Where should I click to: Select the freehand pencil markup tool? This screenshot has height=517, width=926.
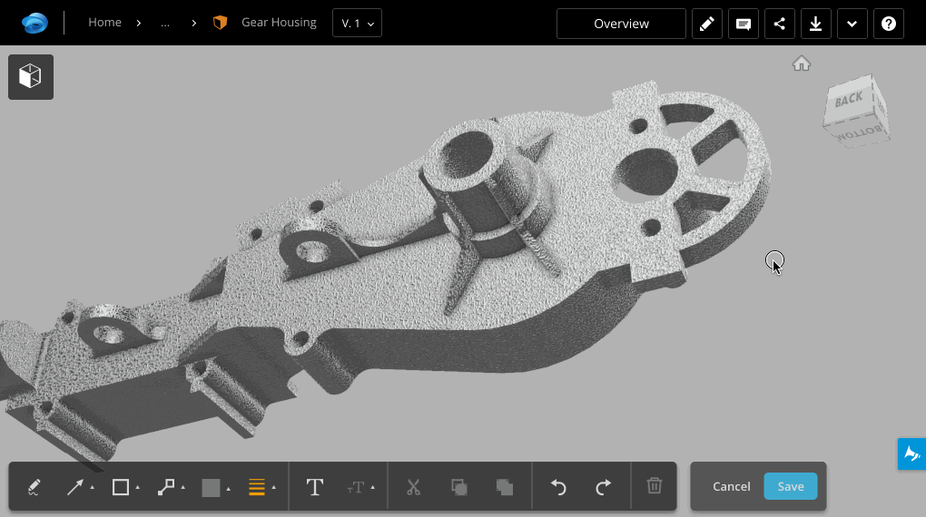34,487
